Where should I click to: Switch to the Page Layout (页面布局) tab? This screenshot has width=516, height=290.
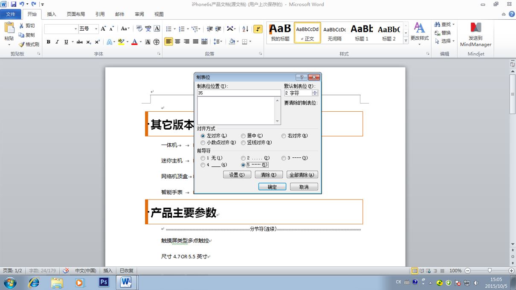pos(76,14)
